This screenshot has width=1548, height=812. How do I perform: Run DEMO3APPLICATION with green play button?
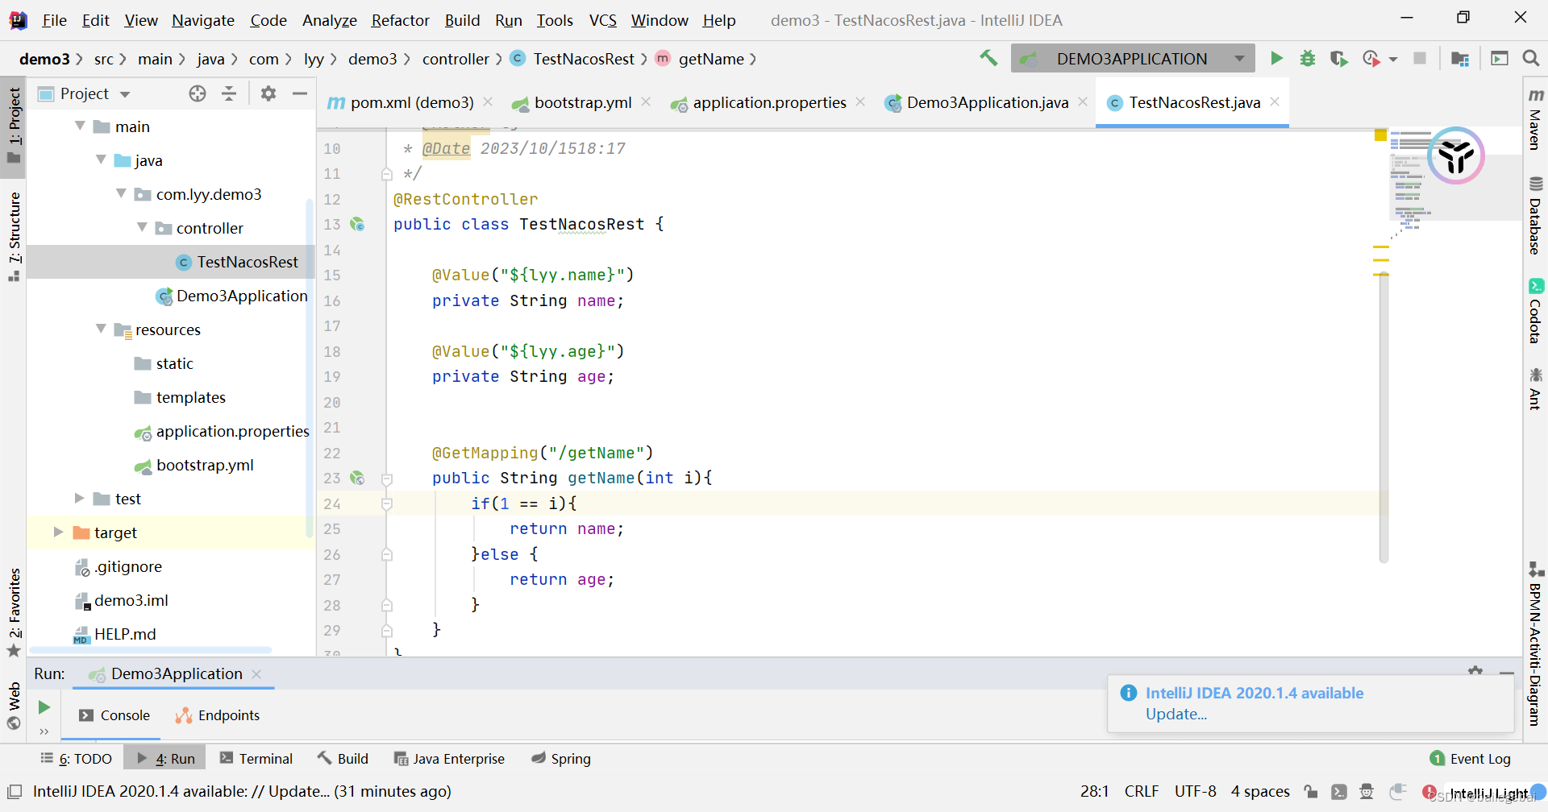point(1276,58)
